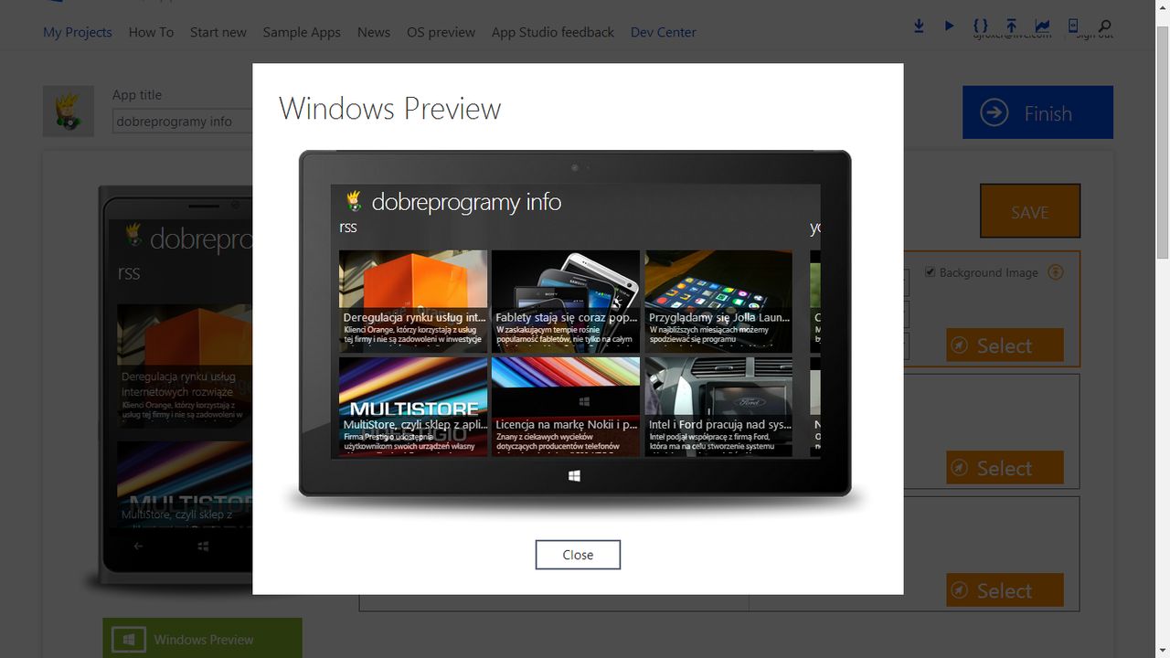This screenshot has width=1170, height=658.
Task: Click the rss section heading in tablet preview
Action: (348, 227)
